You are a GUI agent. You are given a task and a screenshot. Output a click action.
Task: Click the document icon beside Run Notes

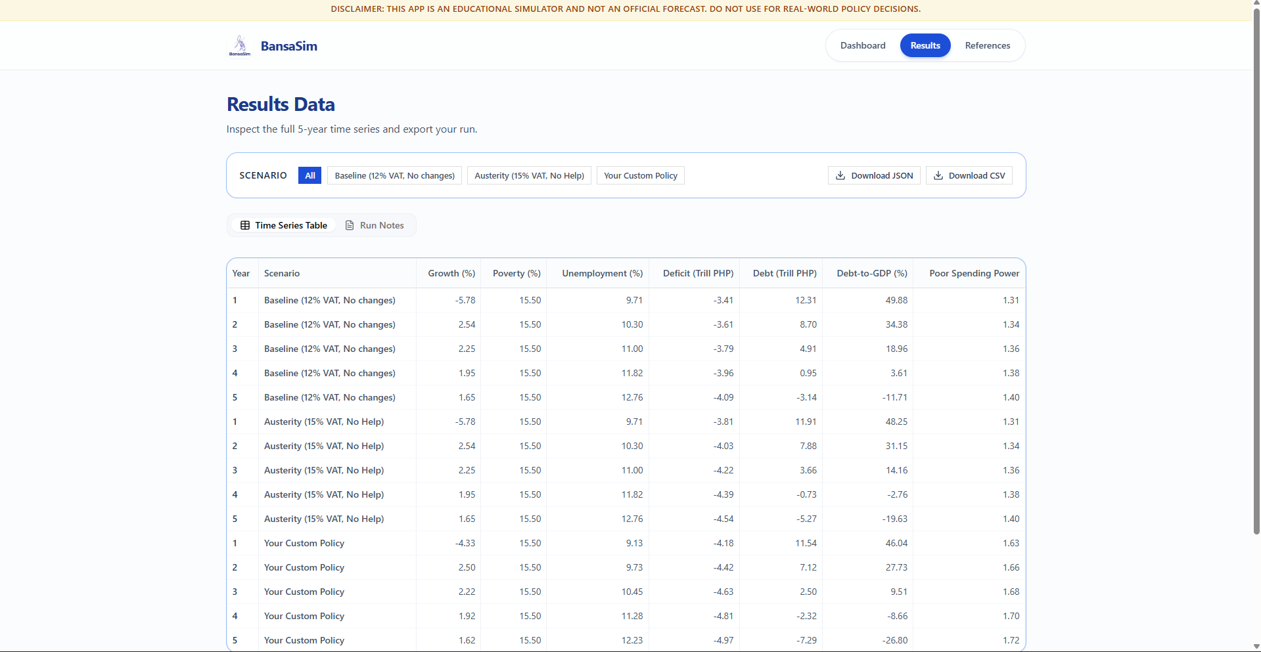[x=350, y=225]
